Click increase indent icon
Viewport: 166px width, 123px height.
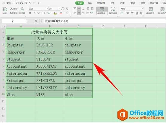pyautogui.click(x=92, y=9)
